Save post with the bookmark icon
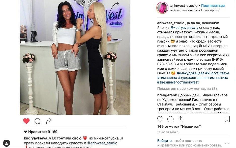The height and width of the screenshot is (148, 236). click(227, 119)
